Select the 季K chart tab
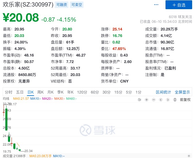The image size is (196, 158). click(x=60, y=92)
